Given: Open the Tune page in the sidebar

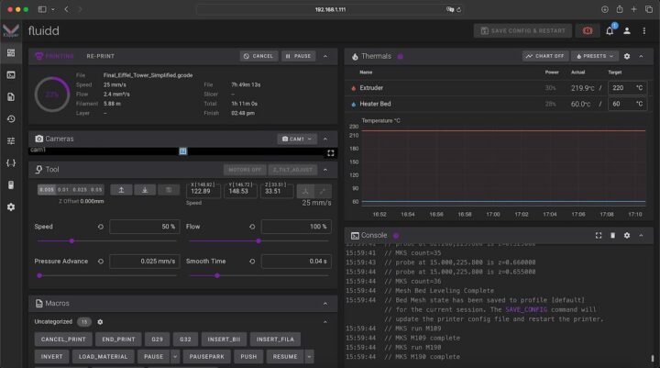Looking at the screenshot, I should [11, 140].
